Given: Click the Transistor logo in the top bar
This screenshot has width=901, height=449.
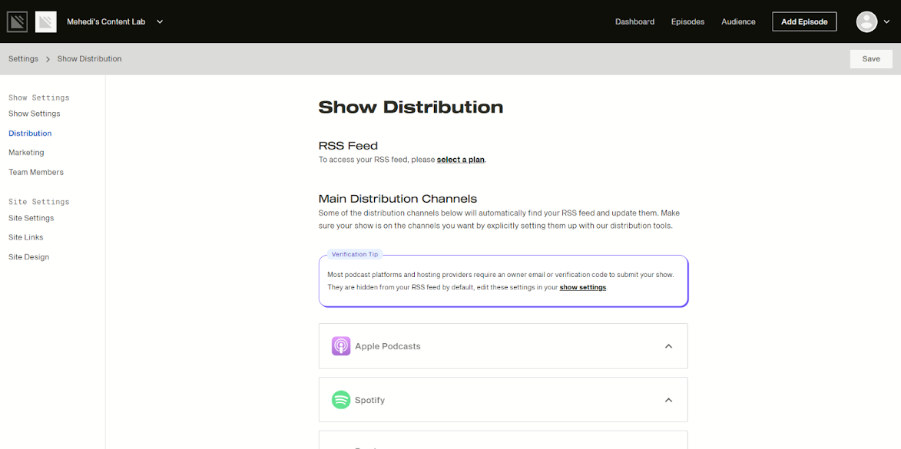Looking at the screenshot, I should [x=16, y=21].
